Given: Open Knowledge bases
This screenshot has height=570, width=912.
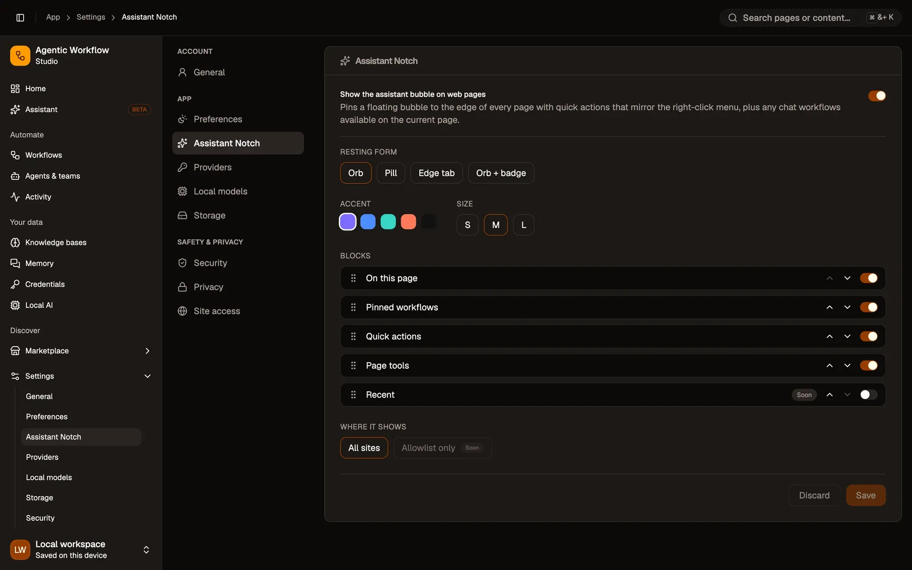Looking at the screenshot, I should coord(81,243).
